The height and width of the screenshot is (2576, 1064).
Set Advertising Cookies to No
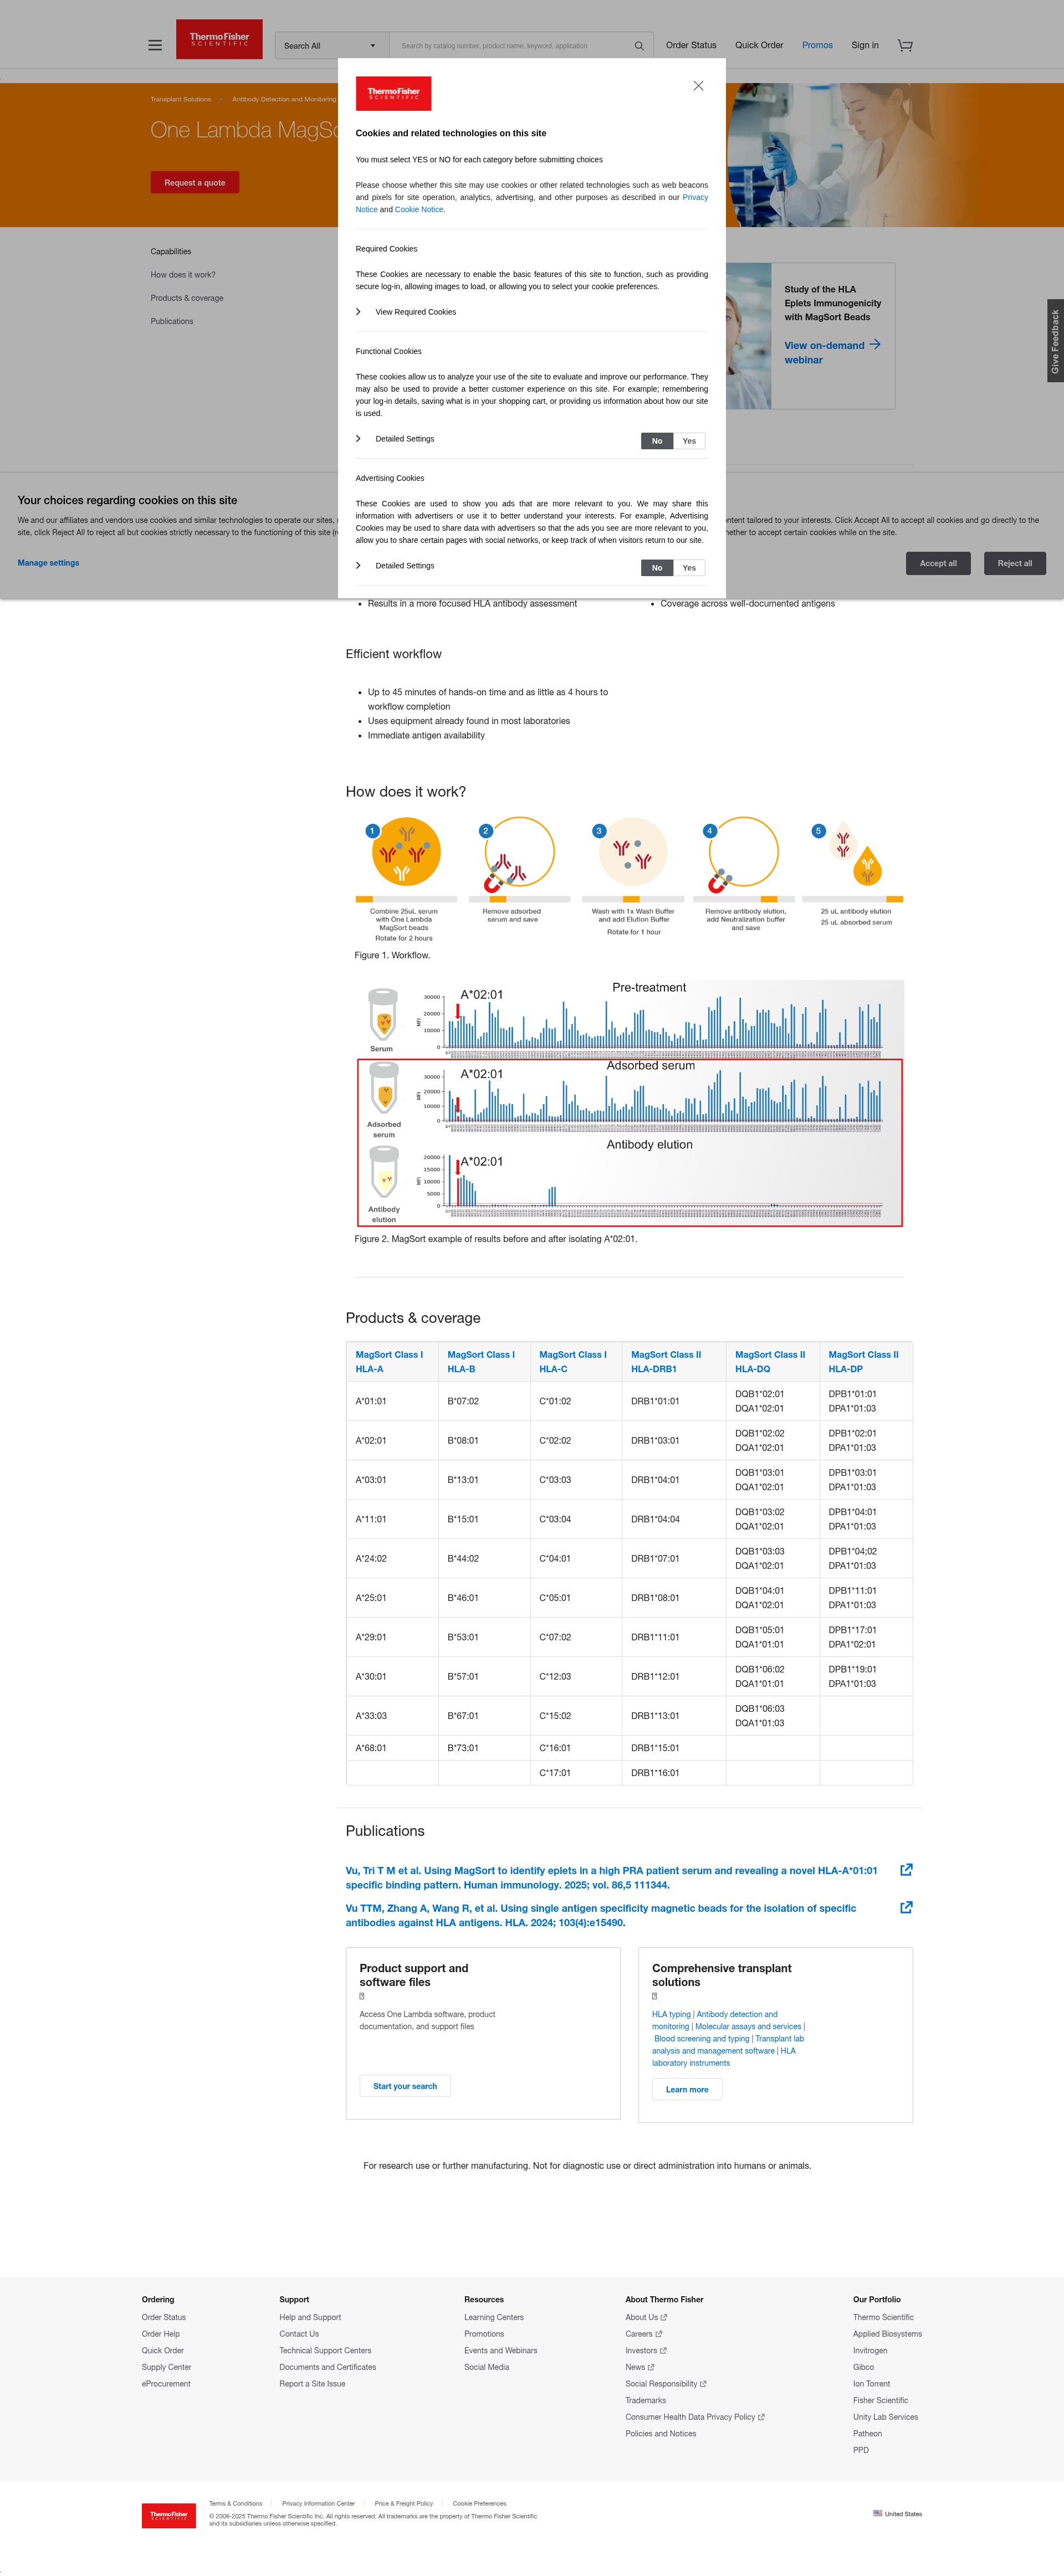tap(657, 568)
